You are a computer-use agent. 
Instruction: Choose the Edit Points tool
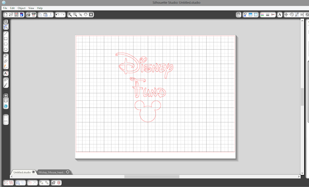6,27
